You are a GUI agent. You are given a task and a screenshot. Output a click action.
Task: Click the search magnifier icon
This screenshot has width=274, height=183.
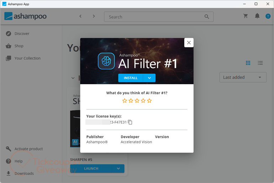coord(207,17)
